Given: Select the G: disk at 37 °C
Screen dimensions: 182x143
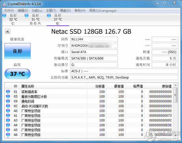Looking at the screenshot, I should [58, 19].
